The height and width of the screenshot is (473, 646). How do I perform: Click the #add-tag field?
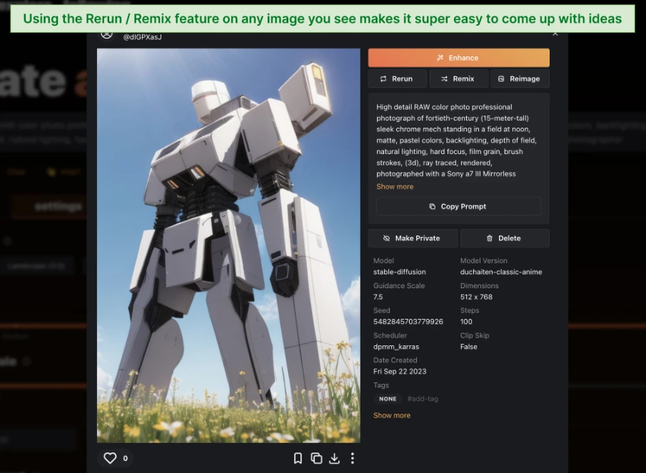[423, 399]
